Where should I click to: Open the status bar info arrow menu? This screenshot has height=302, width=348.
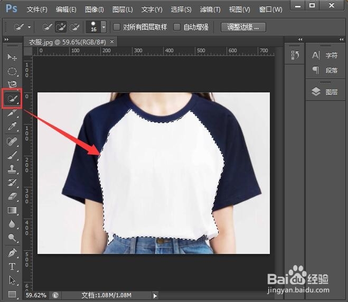coord(155,296)
